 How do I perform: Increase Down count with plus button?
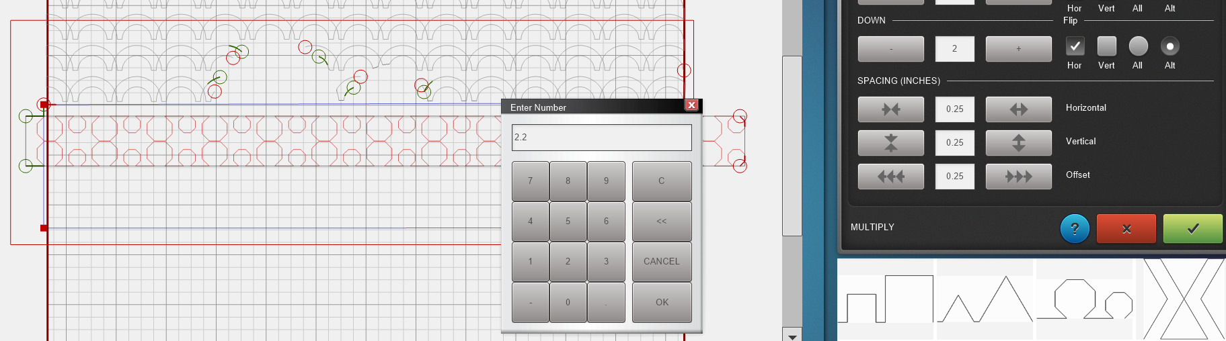point(1018,49)
